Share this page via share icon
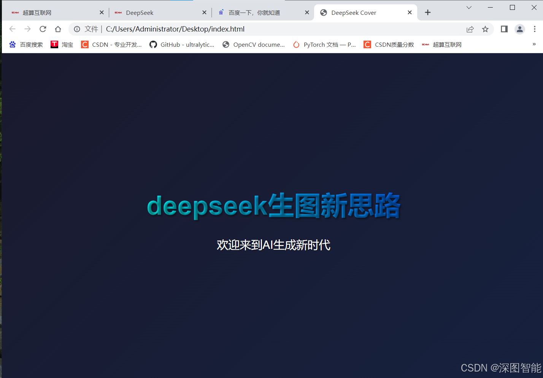The image size is (543, 378). (470, 29)
